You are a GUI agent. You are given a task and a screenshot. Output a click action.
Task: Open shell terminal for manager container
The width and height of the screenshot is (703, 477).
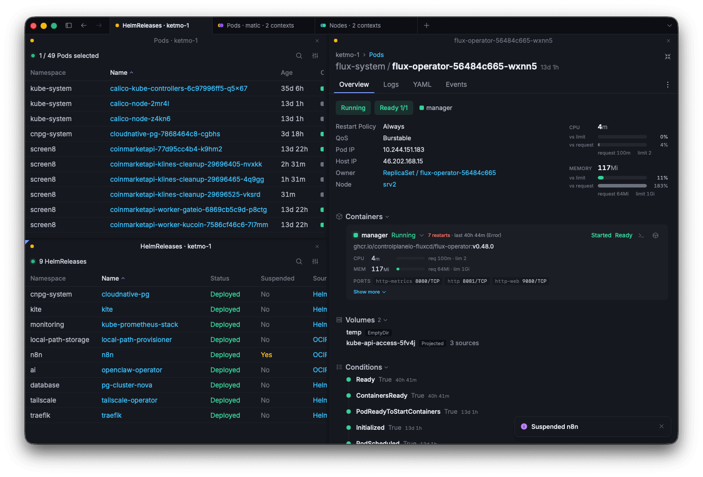click(x=641, y=236)
